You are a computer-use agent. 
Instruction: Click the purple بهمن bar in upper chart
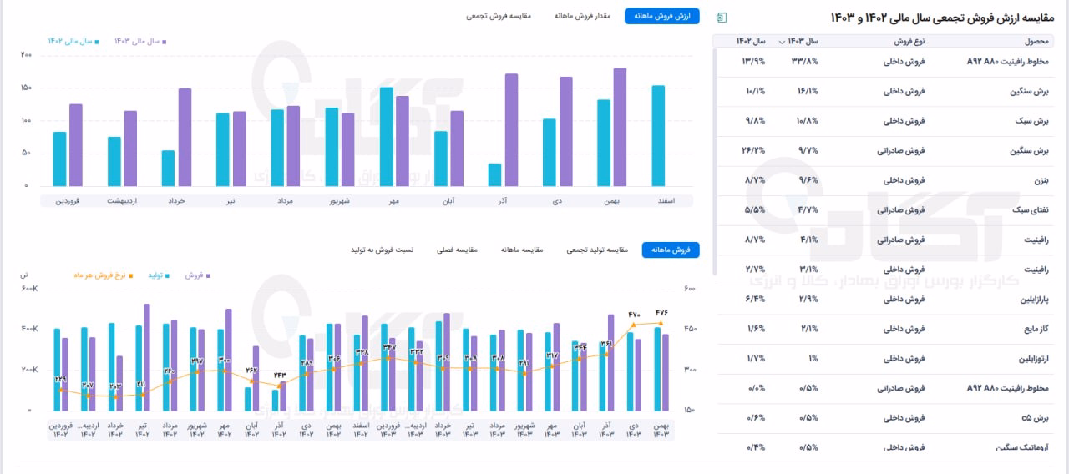coord(621,127)
